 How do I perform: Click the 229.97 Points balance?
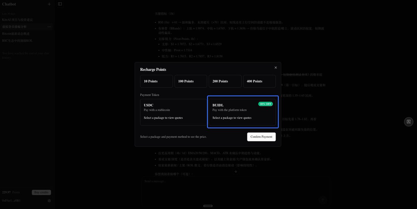click(x=11, y=192)
